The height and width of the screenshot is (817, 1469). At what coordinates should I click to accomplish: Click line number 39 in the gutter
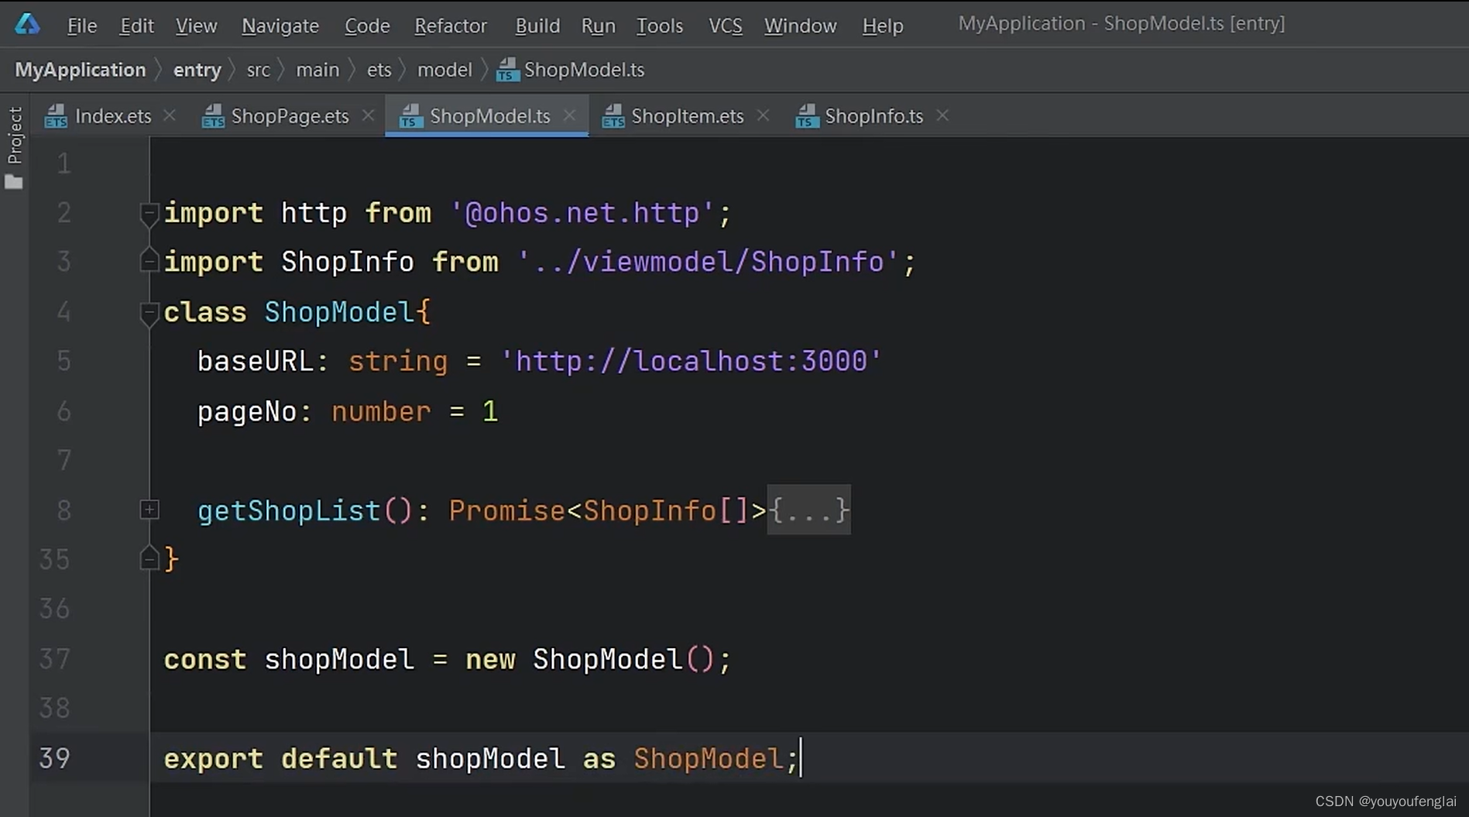[x=55, y=757]
